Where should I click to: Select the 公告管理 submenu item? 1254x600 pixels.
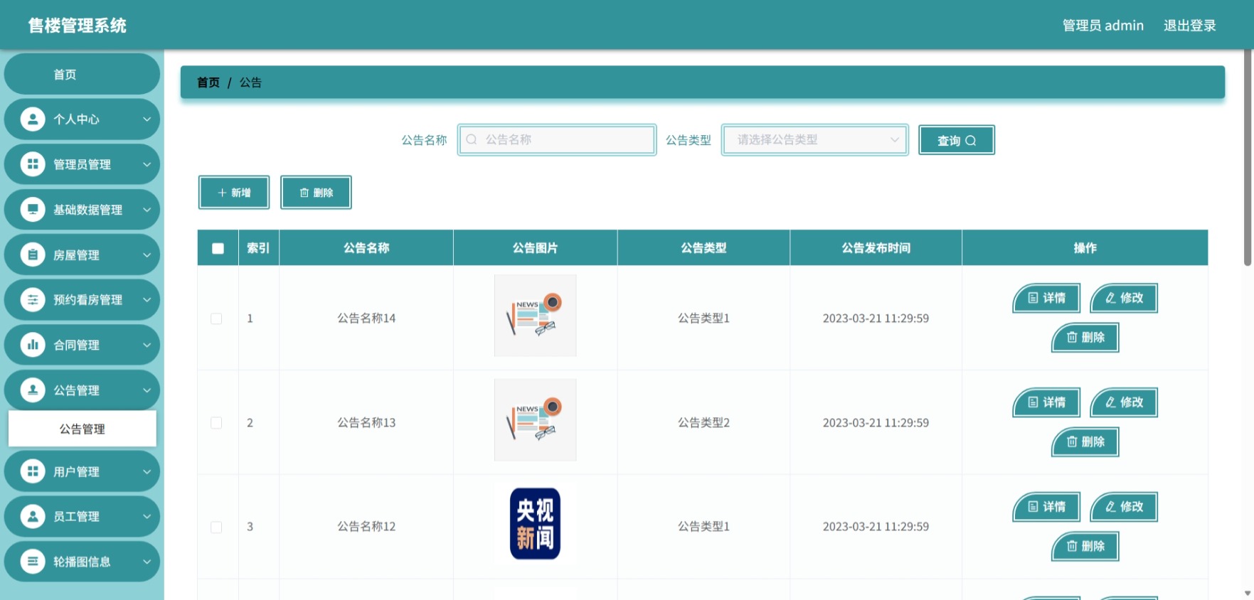(x=82, y=429)
